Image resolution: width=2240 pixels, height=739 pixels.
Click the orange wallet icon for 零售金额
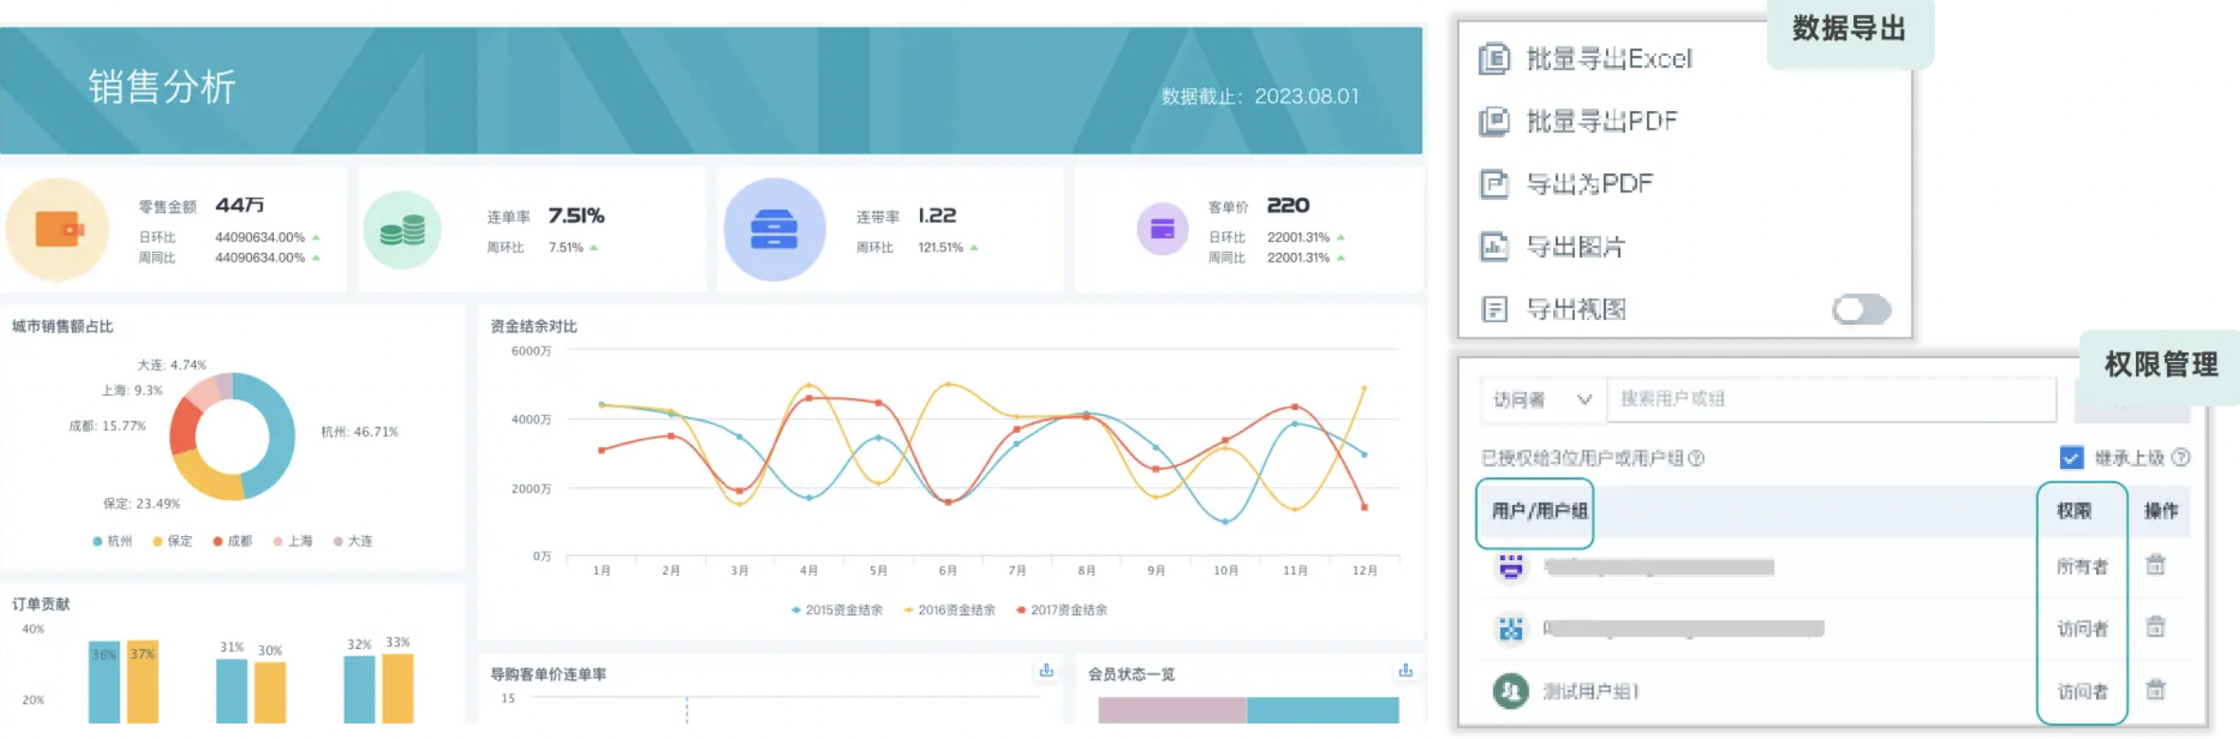[59, 229]
